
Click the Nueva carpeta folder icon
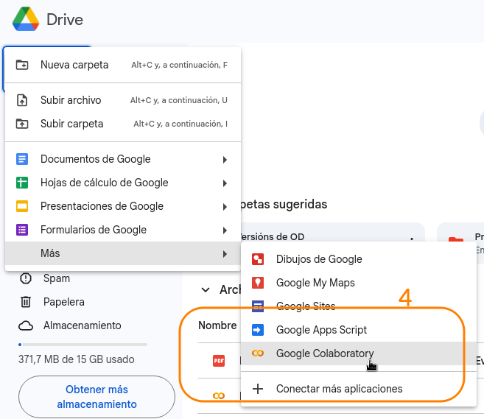(22, 65)
